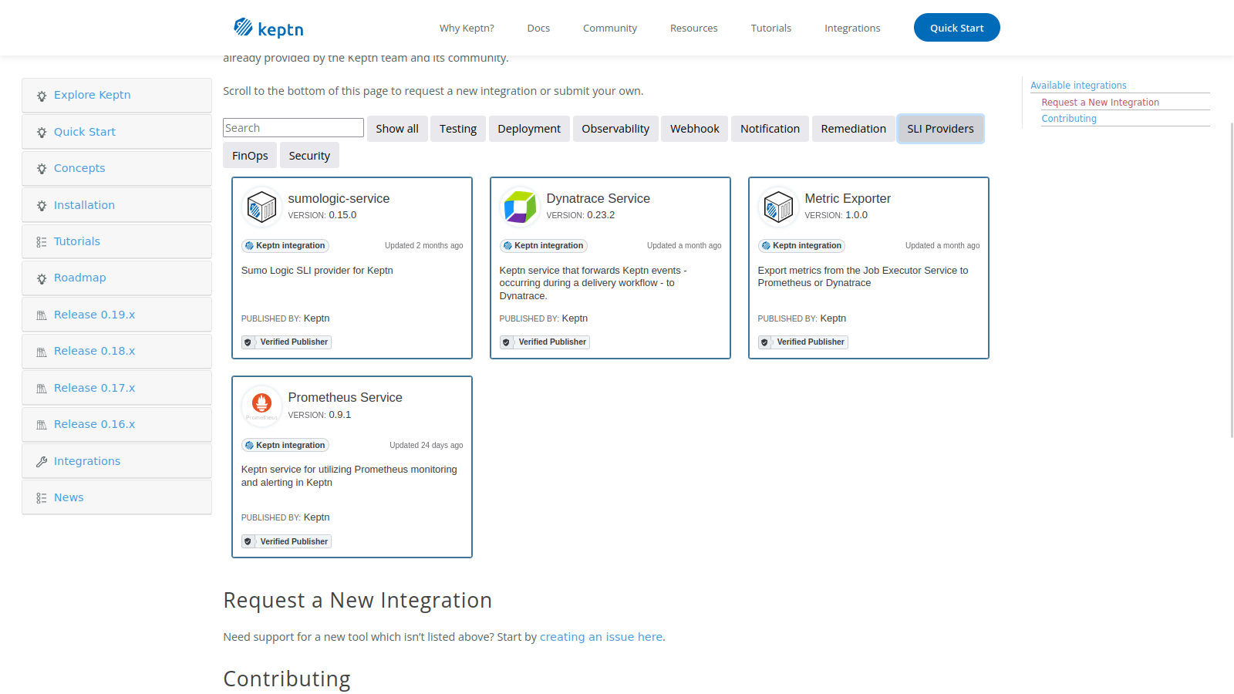Filter integrations by Webhook

point(695,129)
